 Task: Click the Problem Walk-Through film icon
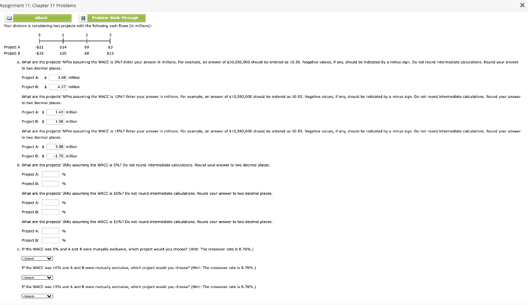coord(83,18)
